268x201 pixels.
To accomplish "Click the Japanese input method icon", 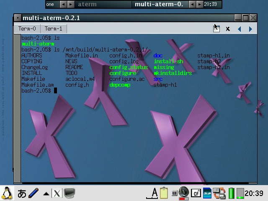I will tap(22, 193).
